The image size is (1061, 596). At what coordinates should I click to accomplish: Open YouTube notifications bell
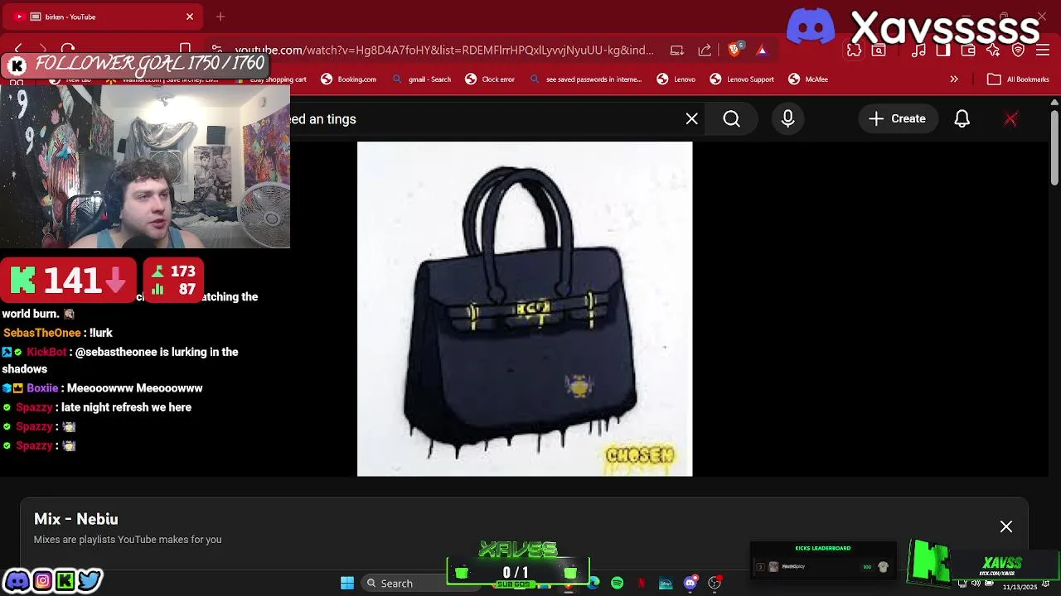[x=962, y=119]
